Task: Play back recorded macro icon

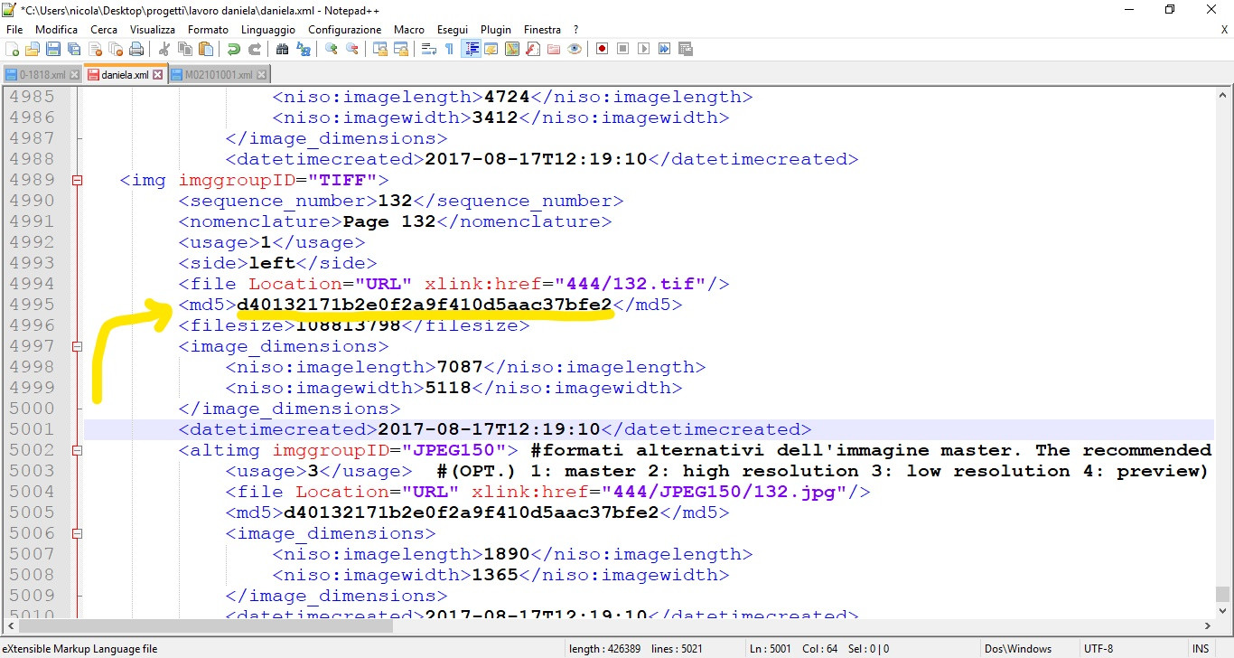Action: [644, 49]
